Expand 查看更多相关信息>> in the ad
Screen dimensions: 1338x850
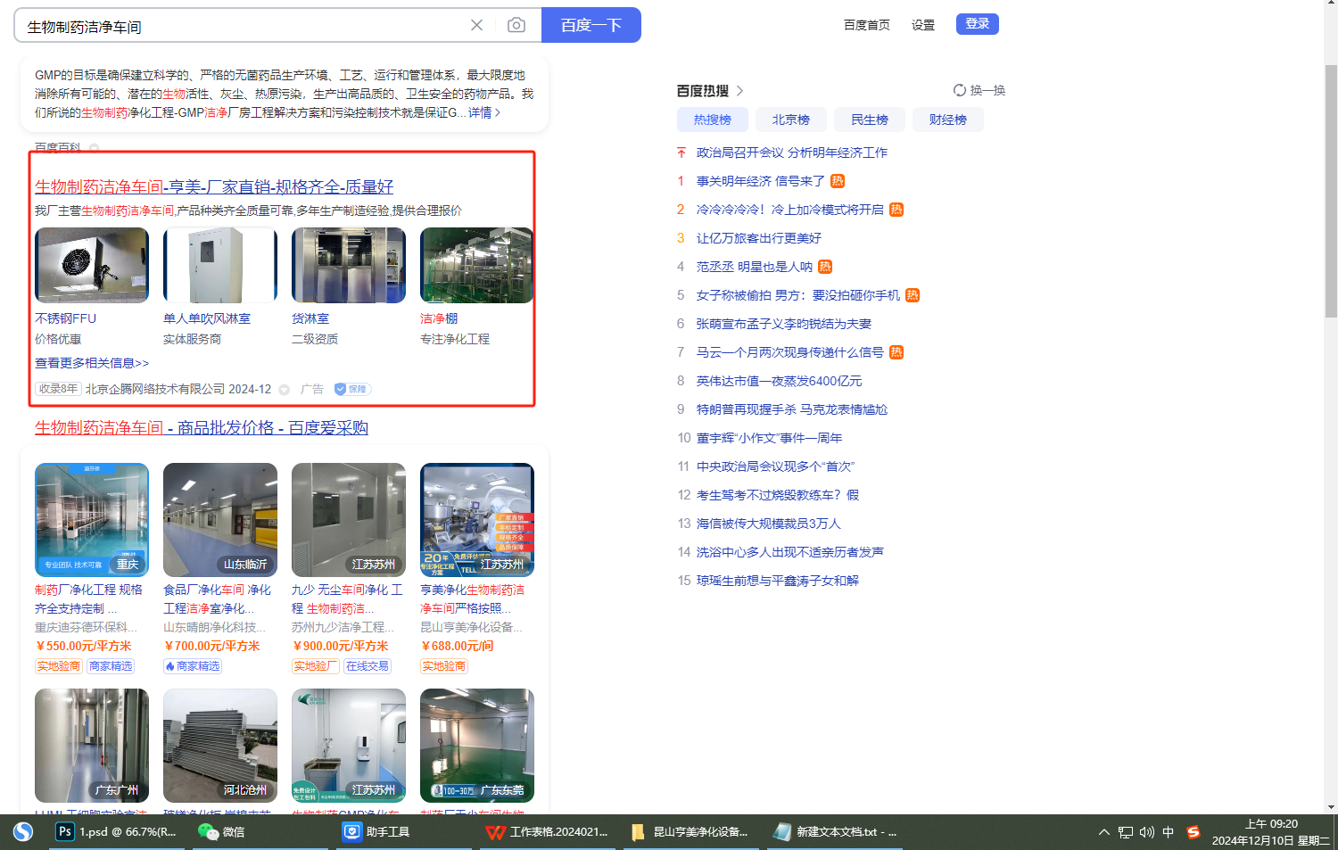(92, 363)
